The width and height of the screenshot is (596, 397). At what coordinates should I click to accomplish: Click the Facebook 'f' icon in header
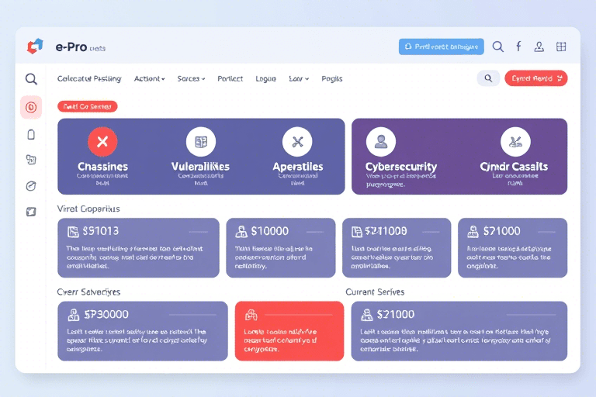click(x=518, y=47)
